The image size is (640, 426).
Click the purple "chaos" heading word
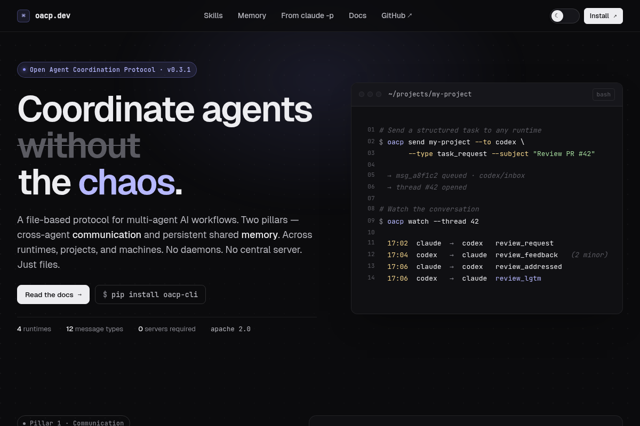click(x=126, y=182)
